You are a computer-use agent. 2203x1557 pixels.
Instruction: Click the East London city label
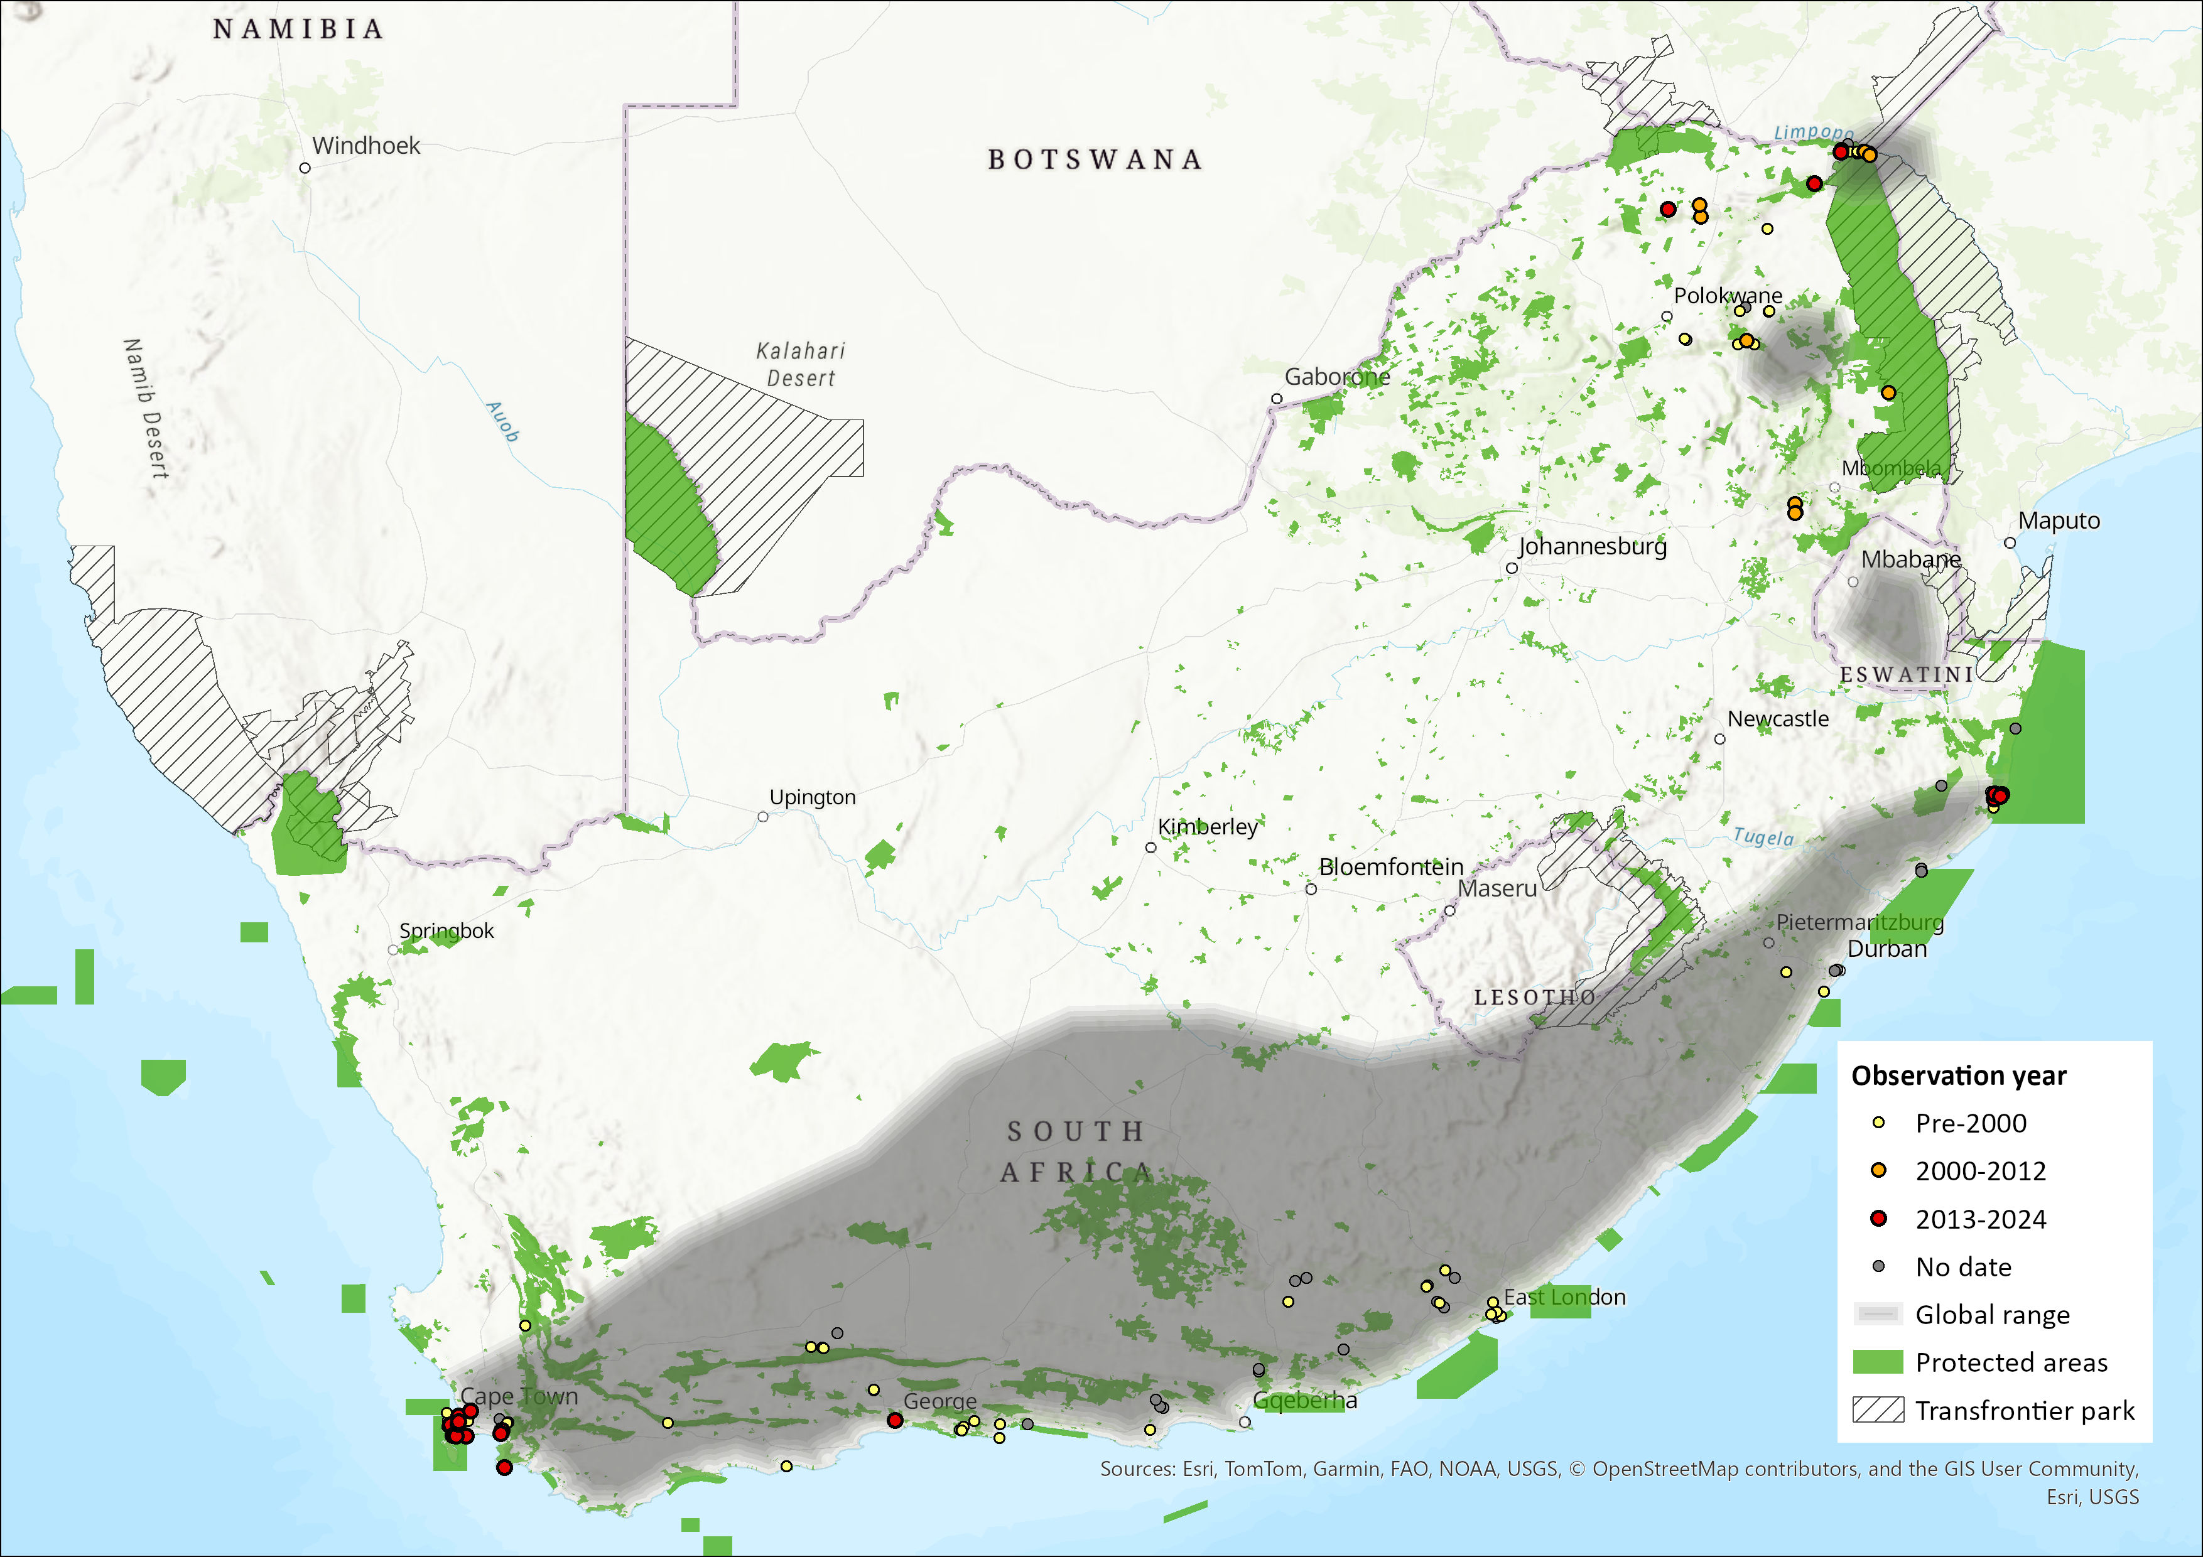1565,1297
